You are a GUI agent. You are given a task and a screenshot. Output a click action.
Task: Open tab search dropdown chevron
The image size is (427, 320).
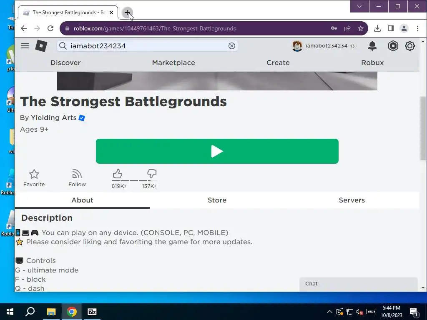click(359, 6)
